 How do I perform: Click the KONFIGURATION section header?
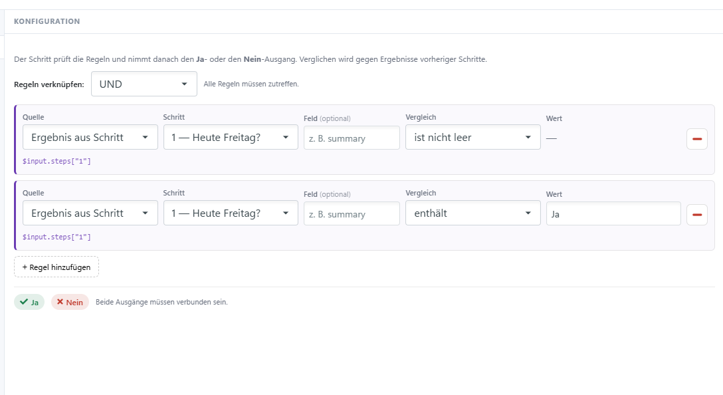pyautogui.click(x=47, y=21)
